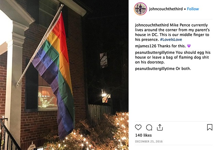Image resolution: width=219 pixels, height=150 pixels.
Task: Open the rainbow flag photo
Action: [64, 75]
